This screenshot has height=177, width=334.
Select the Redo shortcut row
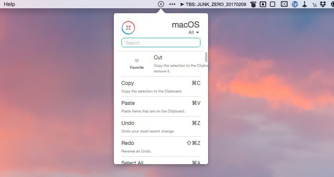(x=161, y=147)
